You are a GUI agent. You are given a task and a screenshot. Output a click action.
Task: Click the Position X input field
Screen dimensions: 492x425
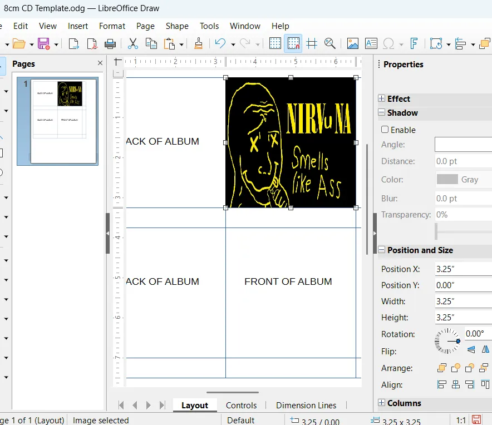(x=463, y=269)
